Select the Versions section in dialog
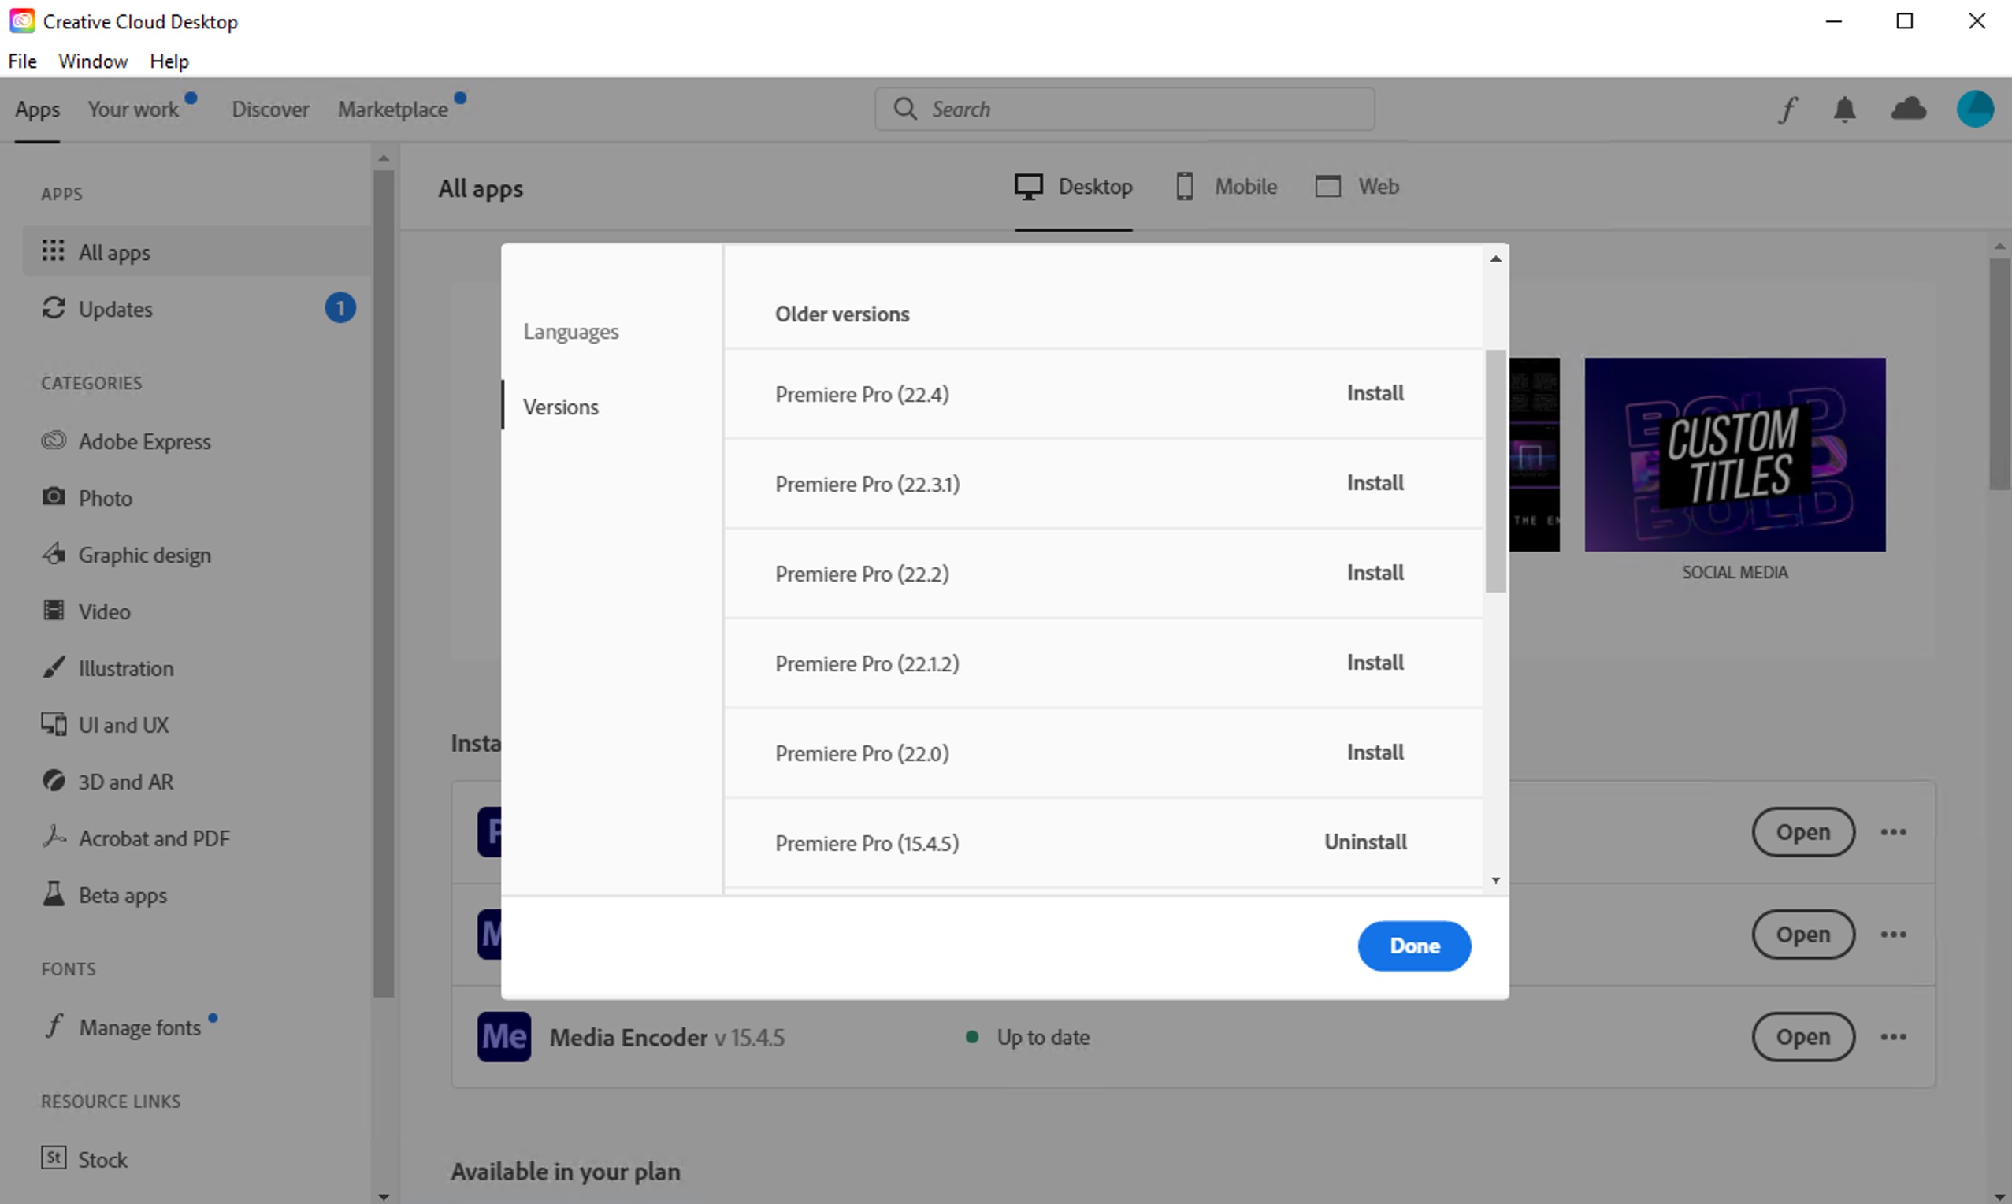The height and width of the screenshot is (1204, 2012). pyautogui.click(x=561, y=407)
